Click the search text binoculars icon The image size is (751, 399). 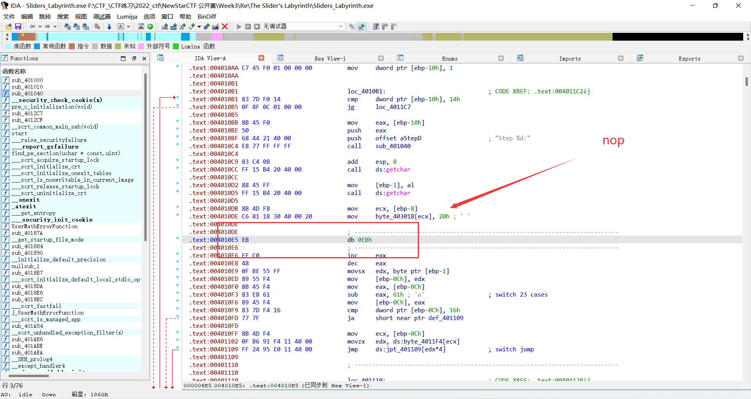(77, 27)
